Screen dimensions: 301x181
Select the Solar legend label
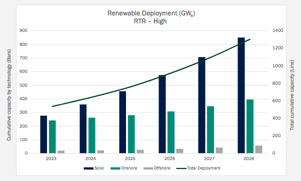pyautogui.click(x=99, y=168)
